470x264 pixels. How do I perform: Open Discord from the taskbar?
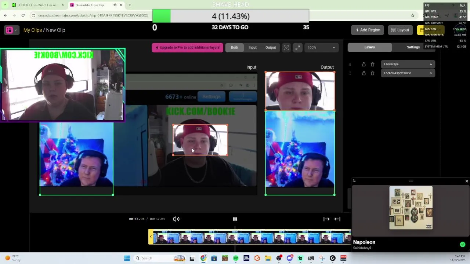point(290,258)
